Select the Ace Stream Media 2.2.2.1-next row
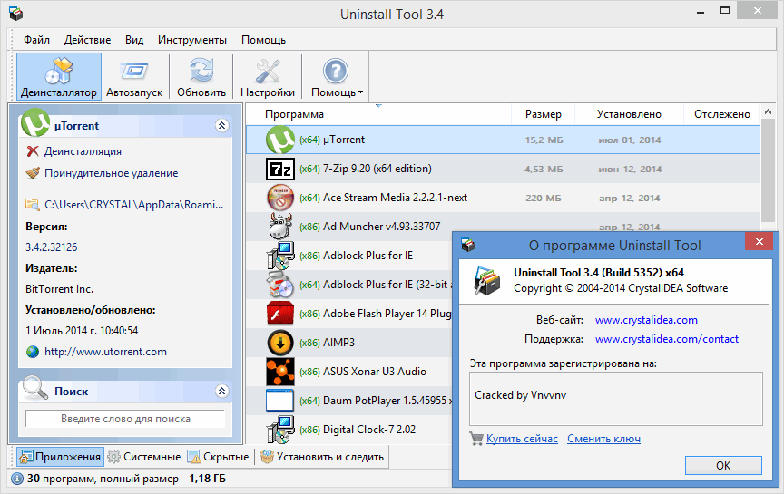Screen dimensions: 784x494 [x=503, y=198]
